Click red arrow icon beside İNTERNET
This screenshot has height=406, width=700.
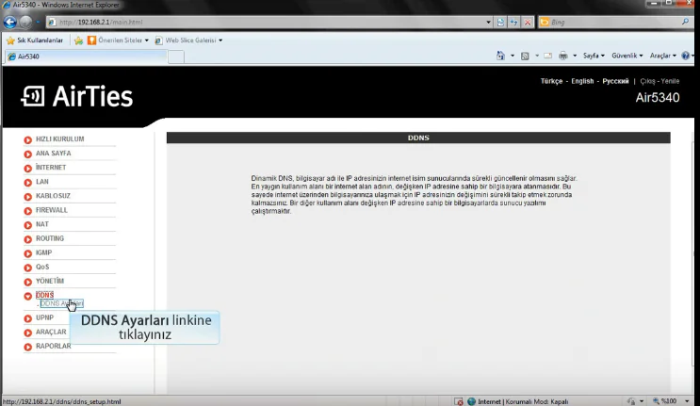pos(27,169)
